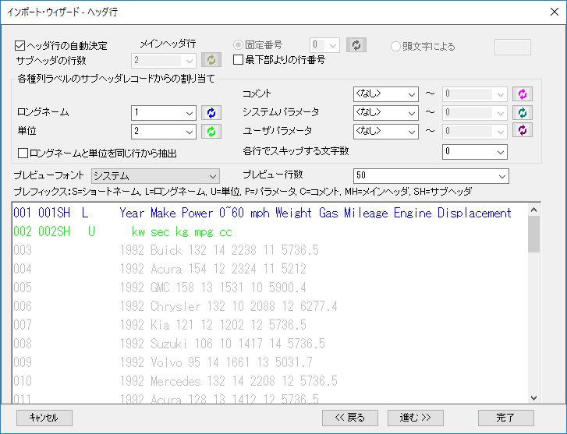Click preview row 008 Suzuki
This screenshot has width=567, height=434.
169,344
